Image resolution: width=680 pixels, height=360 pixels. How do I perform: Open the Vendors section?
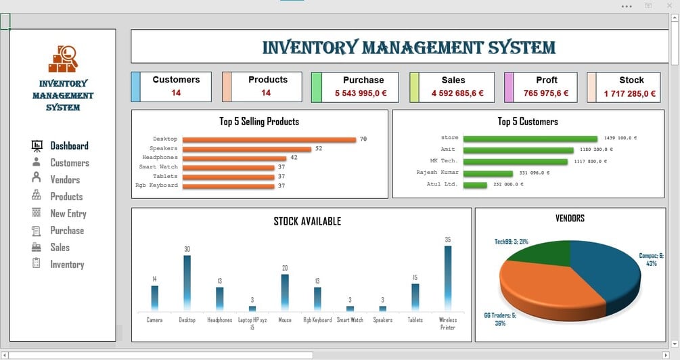click(x=65, y=179)
